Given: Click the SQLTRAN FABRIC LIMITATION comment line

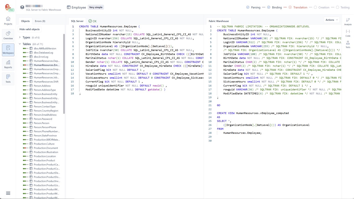Looking at the screenshot, I should pos(263,27).
